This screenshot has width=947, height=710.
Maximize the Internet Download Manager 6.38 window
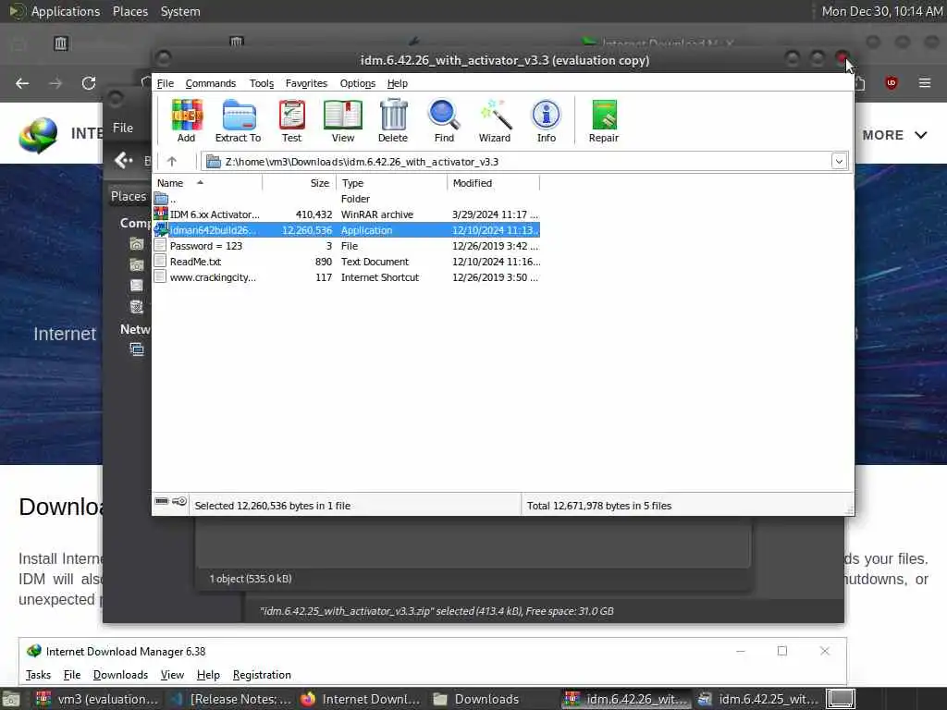pyautogui.click(x=782, y=651)
